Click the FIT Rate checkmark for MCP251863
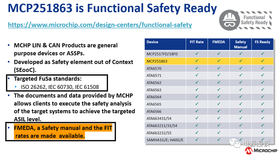 tap(197, 61)
